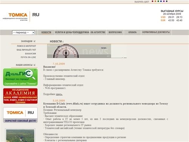
Task: Collapse the Закладки section arrow
Action: click(x=35, y=41)
